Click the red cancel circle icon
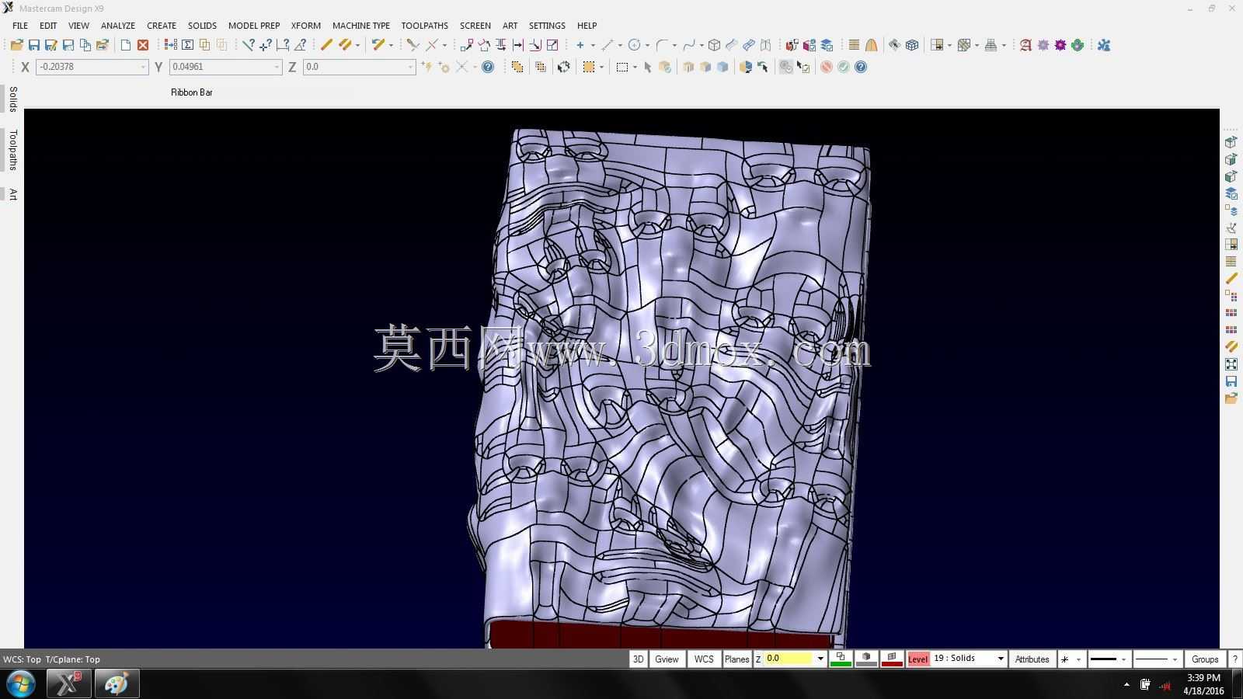 pos(826,67)
